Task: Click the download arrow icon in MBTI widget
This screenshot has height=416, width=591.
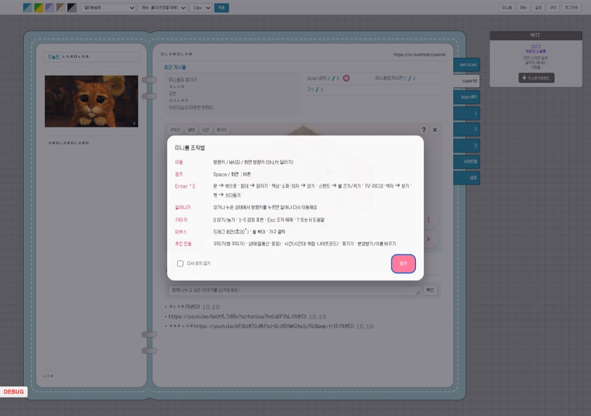Action: (524, 78)
